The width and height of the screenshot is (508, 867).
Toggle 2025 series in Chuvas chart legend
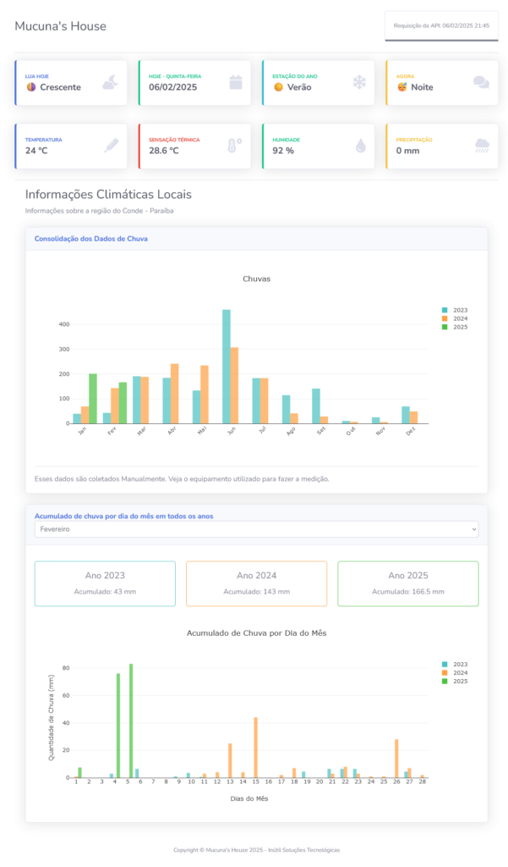pyautogui.click(x=455, y=327)
